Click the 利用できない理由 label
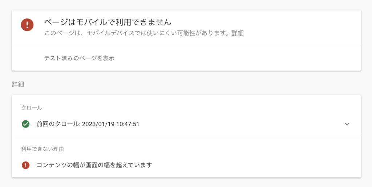 tap(43, 149)
